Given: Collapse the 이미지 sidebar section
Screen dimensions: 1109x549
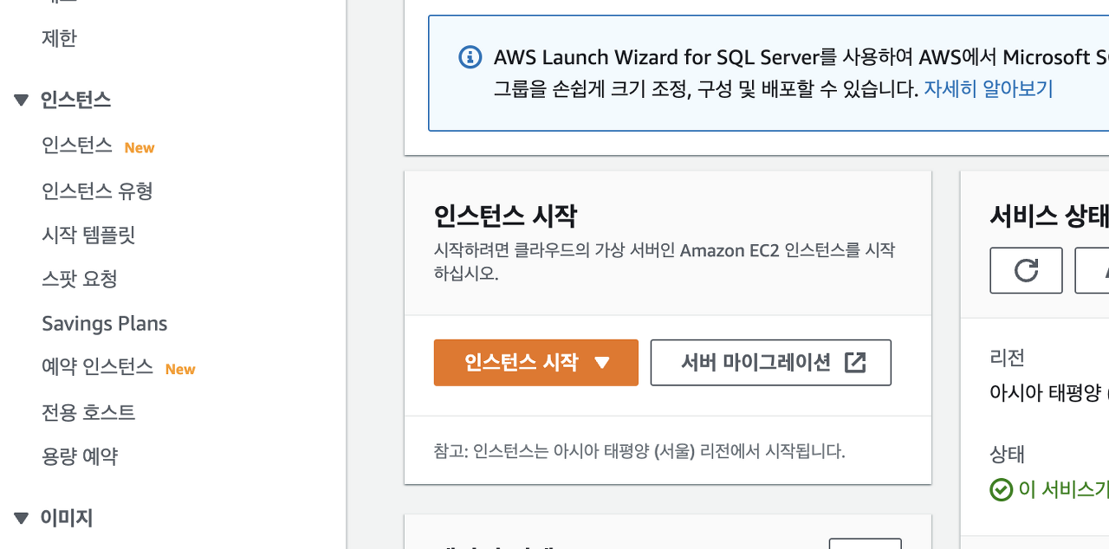Looking at the screenshot, I should (23, 518).
